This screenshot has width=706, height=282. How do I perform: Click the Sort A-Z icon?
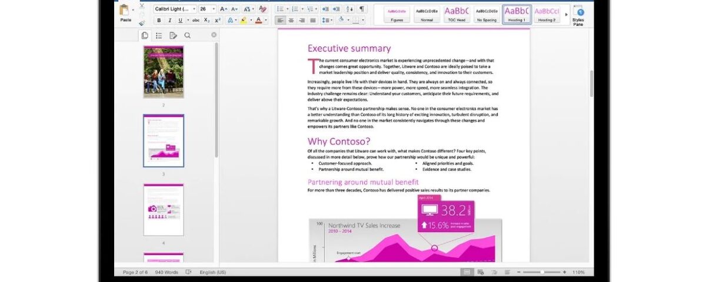click(350, 9)
